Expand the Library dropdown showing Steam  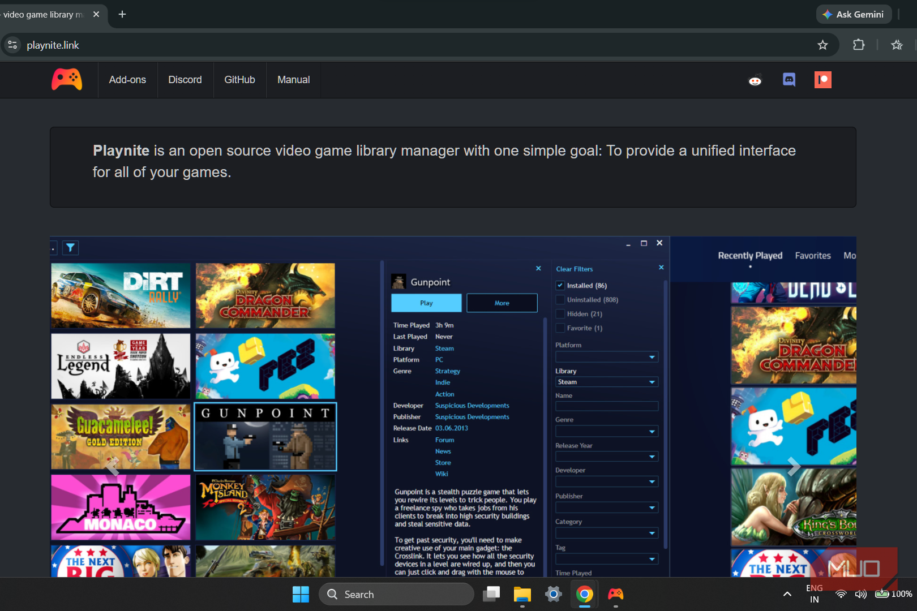click(607, 382)
